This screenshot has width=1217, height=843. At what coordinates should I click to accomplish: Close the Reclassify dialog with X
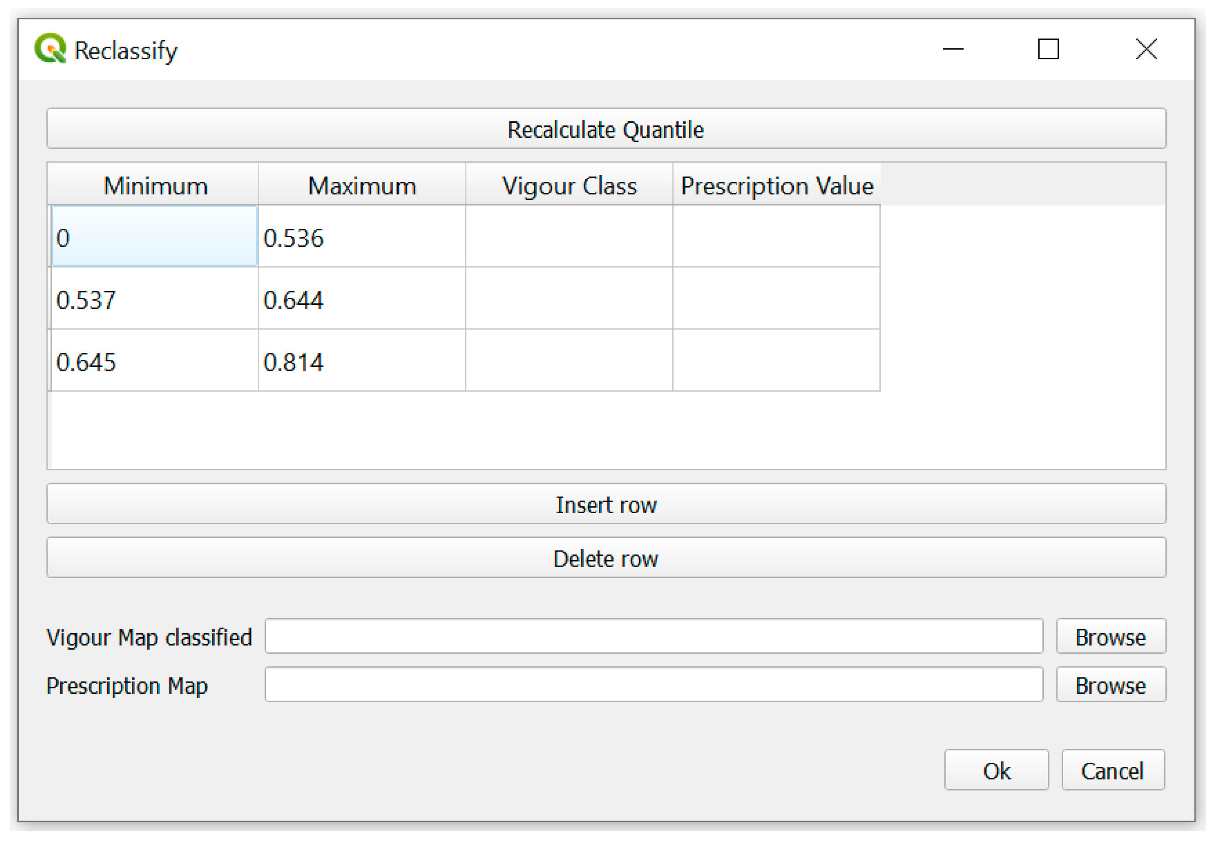pos(1146,49)
